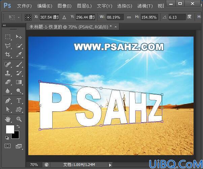Viewport: 203px width, 169px height.
Task: Click the 文档:1.00M/1.24M status text
Action: tap(79, 165)
